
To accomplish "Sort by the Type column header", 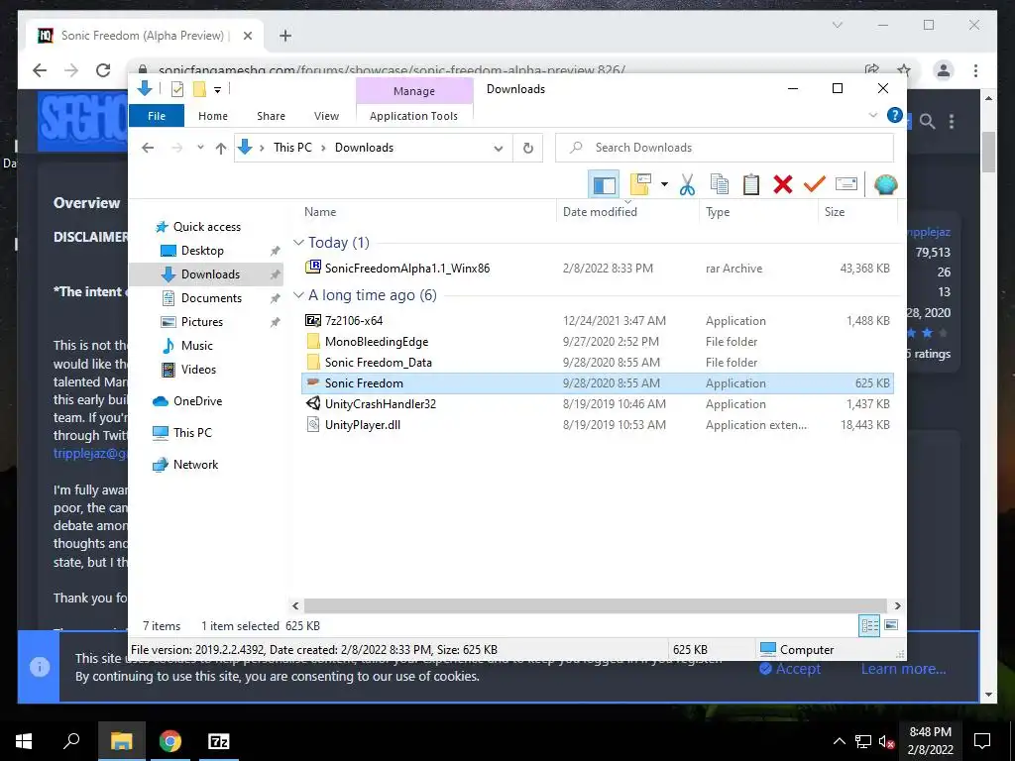I will [758, 212].
